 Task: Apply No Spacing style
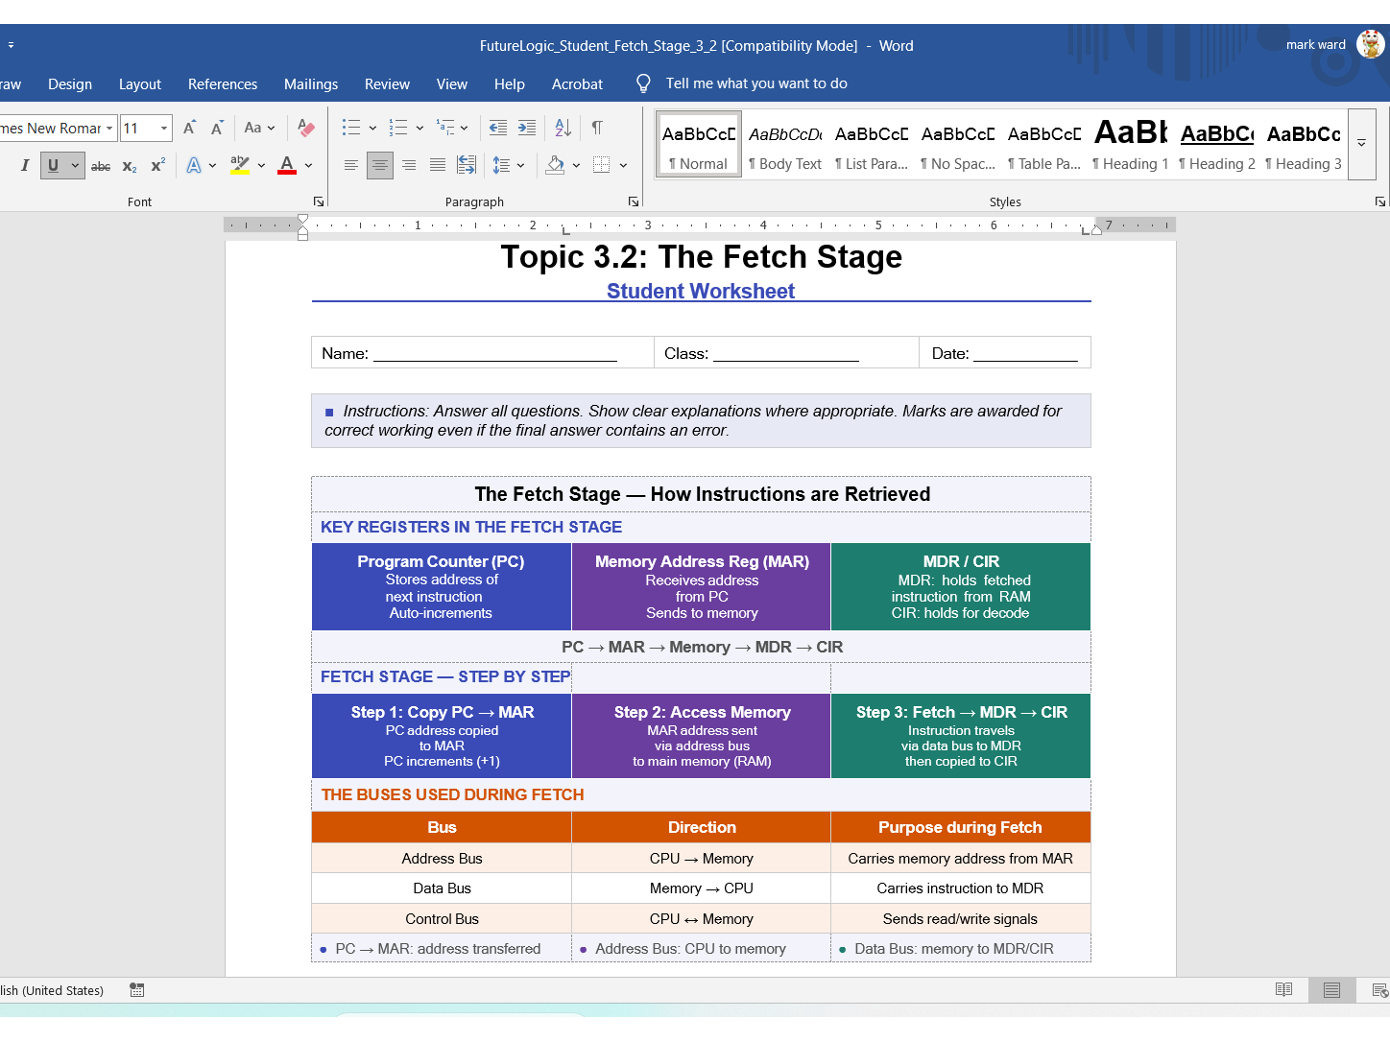958,145
